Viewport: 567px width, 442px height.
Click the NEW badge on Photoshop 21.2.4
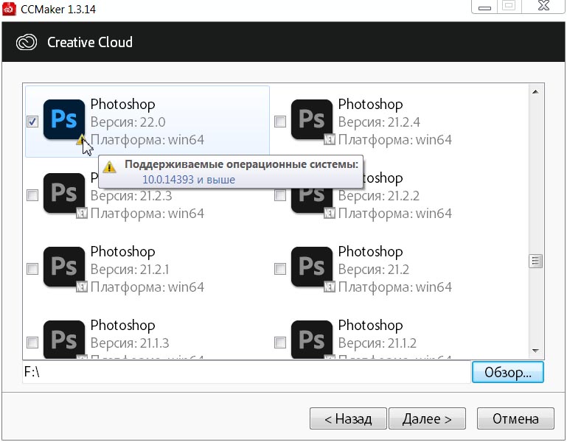click(330, 139)
